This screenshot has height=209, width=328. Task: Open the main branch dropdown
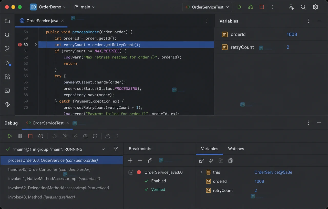tap(84, 7)
